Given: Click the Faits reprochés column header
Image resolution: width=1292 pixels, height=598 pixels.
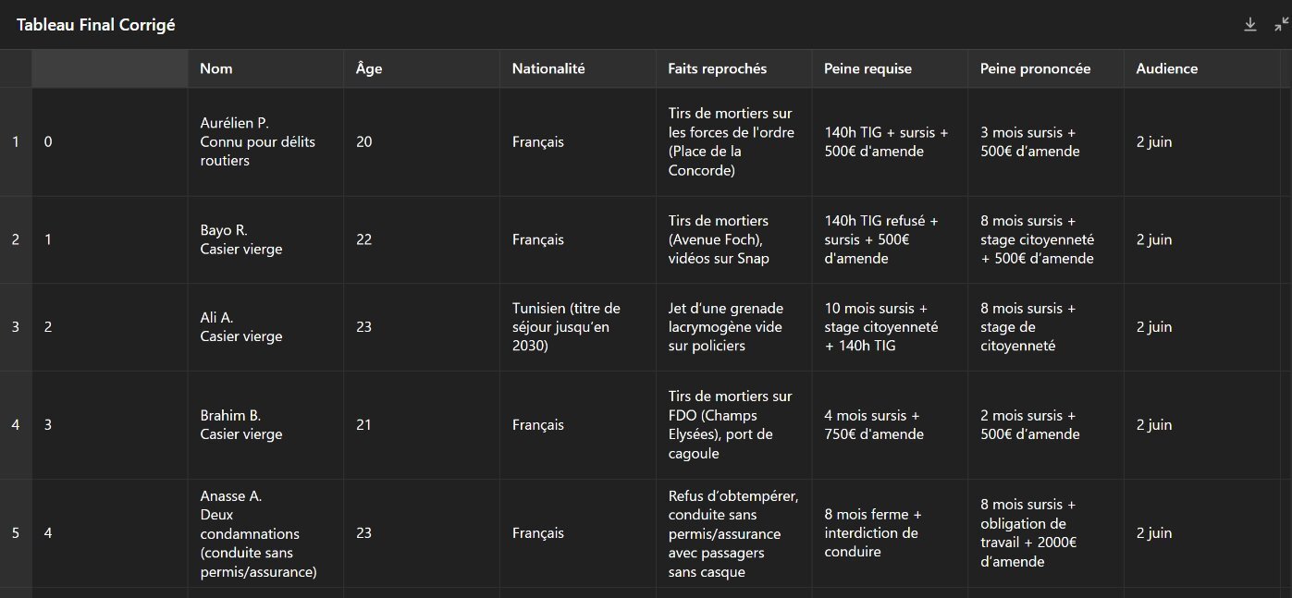Looking at the screenshot, I should 734,68.
